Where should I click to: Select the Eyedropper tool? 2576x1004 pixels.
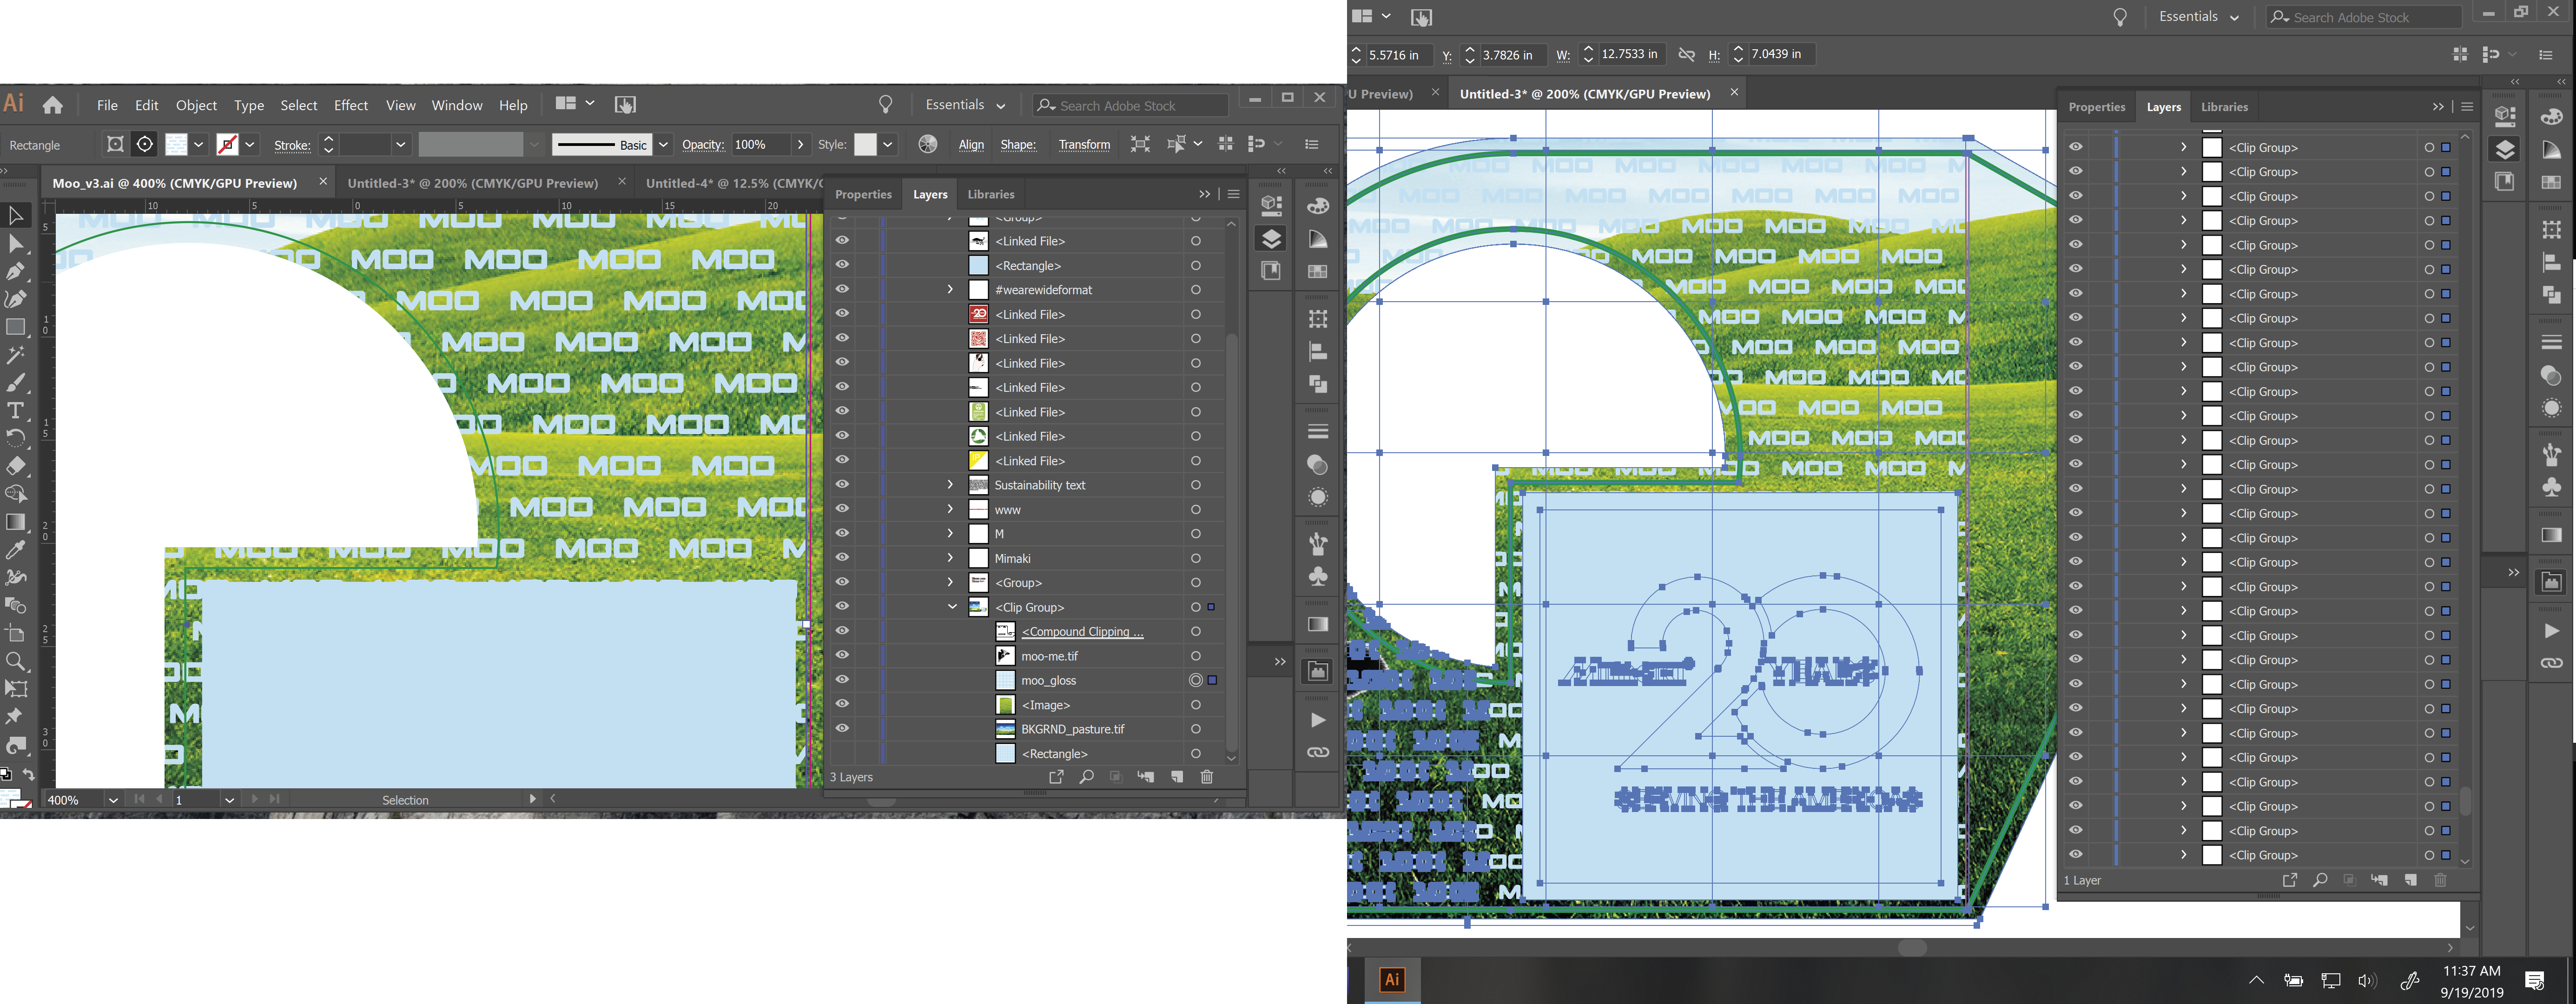16,549
